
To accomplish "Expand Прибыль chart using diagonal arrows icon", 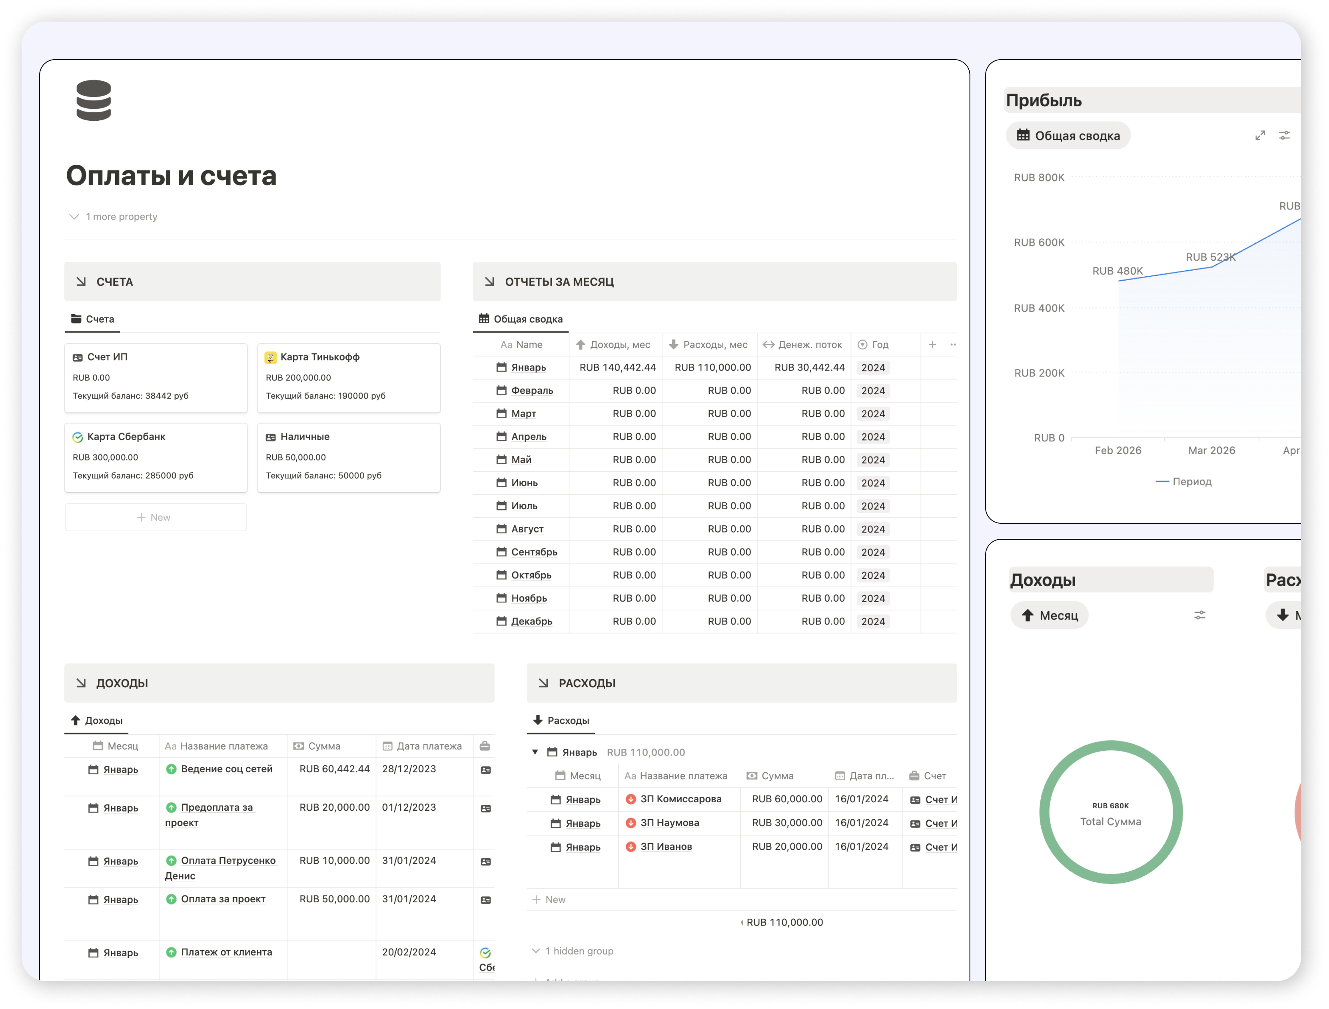I will [1260, 135].
